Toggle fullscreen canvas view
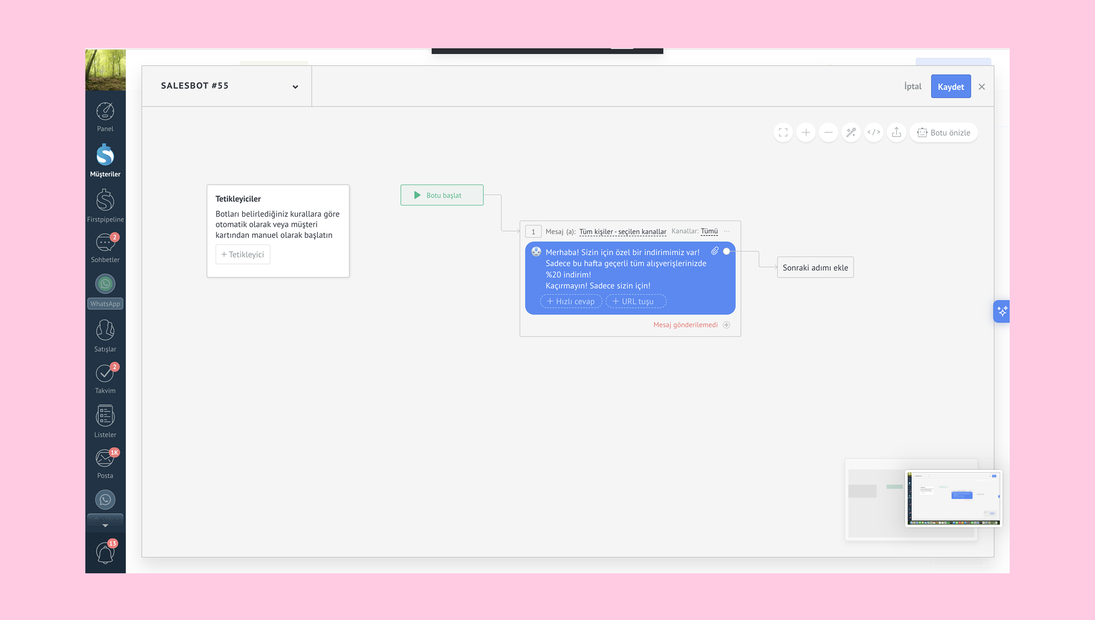The image size is (1095, 620). [783, 132]
